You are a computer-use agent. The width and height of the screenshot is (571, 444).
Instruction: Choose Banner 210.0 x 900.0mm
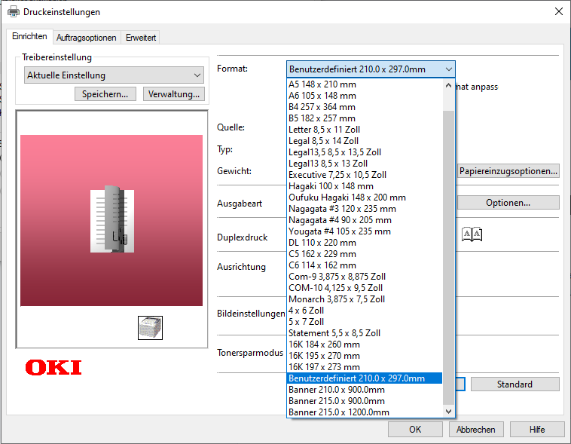coord(365,389)
